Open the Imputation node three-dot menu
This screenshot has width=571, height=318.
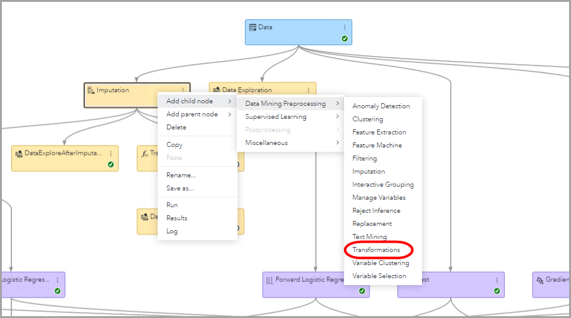pos(183,90)
